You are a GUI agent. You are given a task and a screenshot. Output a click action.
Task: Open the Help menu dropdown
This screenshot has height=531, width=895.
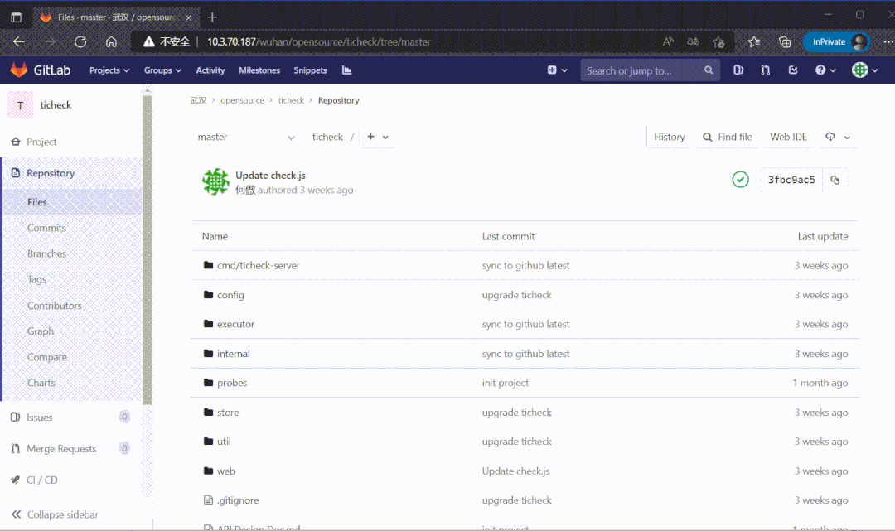825,70
